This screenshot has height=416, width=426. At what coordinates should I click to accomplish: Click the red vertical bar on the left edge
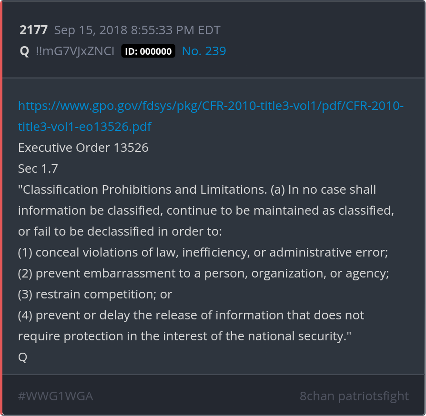point(1,208)
